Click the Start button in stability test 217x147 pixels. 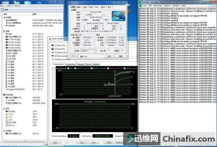point(55,143)
